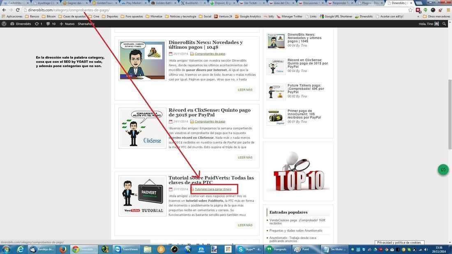Switch to Paint on the taskbar
Screen dimensions: 452x254
coord(306,249)
